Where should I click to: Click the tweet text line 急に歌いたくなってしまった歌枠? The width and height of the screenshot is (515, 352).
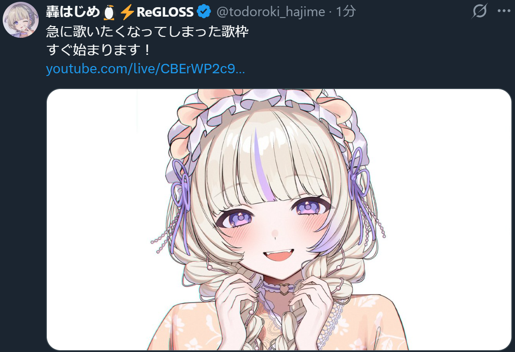148,31
